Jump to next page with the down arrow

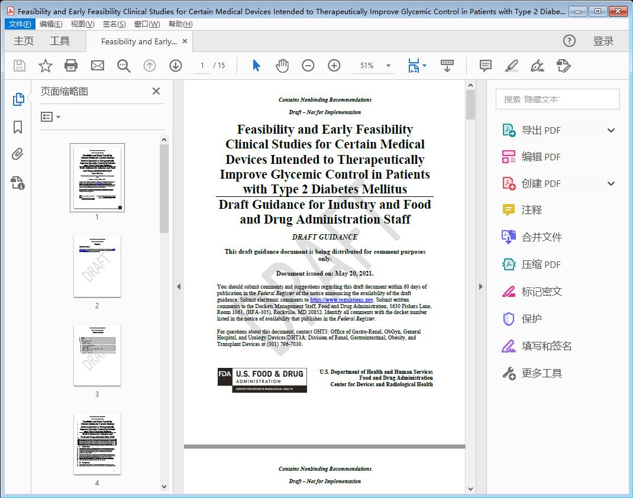coord(176,66)
